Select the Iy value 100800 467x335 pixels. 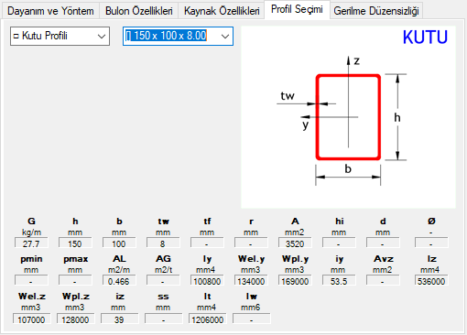click(x=207, y=281)
